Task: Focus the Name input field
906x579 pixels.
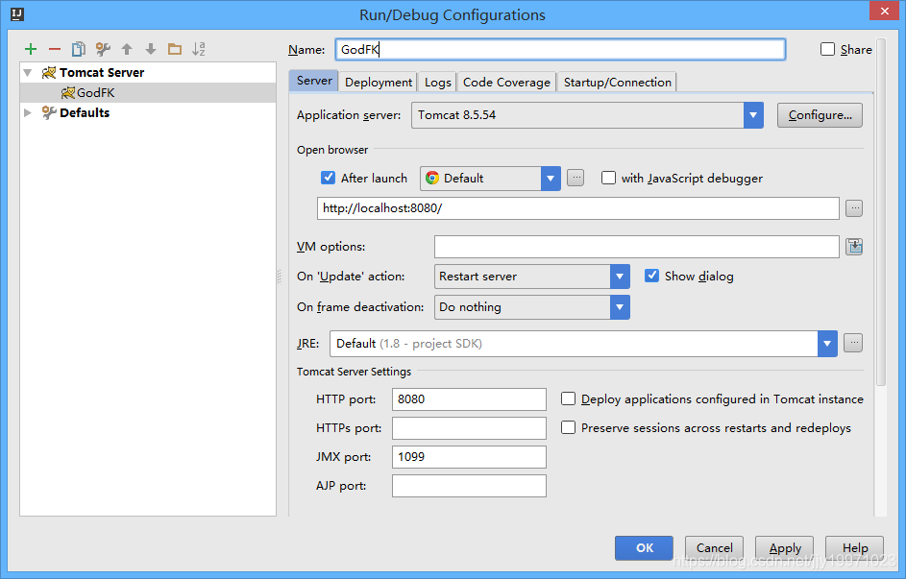Action: pos(560,50)
